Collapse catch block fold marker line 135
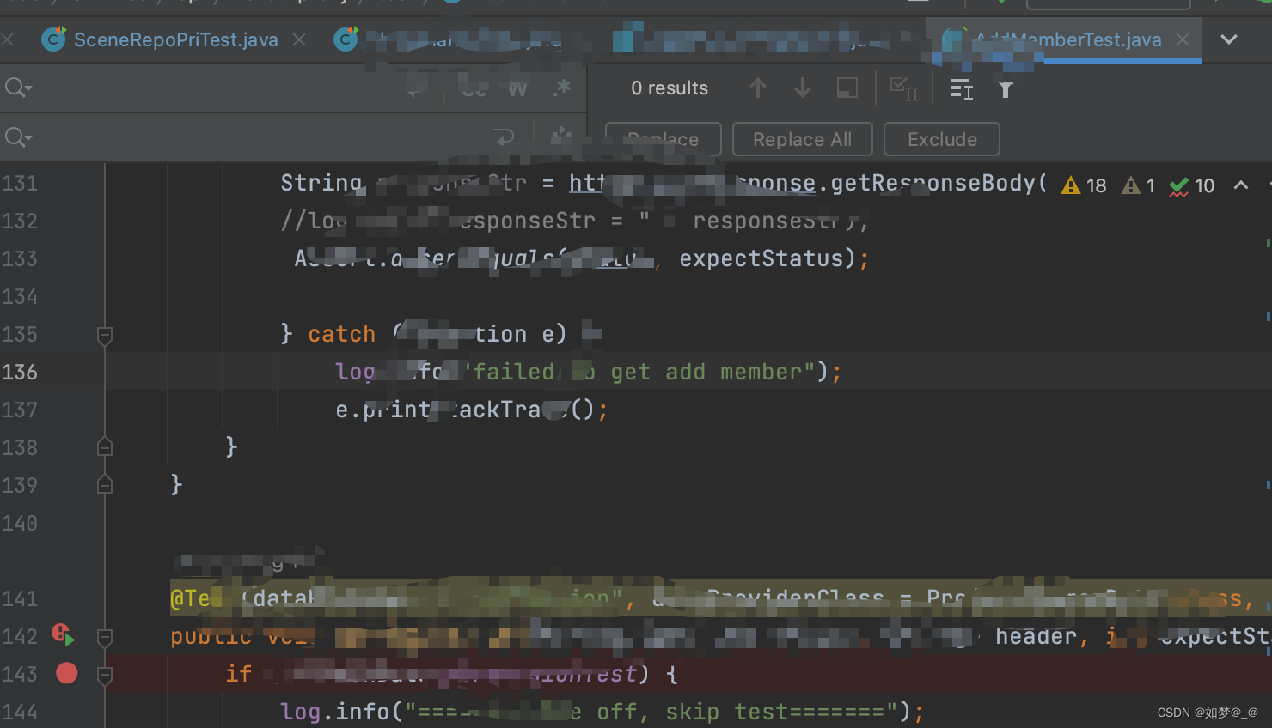The image size is (1272, 728). coord(105,335)
